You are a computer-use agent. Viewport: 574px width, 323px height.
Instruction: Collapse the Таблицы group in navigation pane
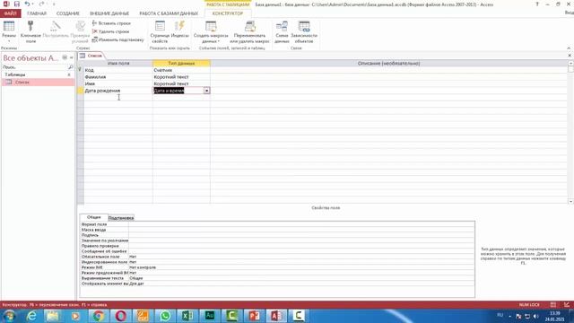click(69, 74)
